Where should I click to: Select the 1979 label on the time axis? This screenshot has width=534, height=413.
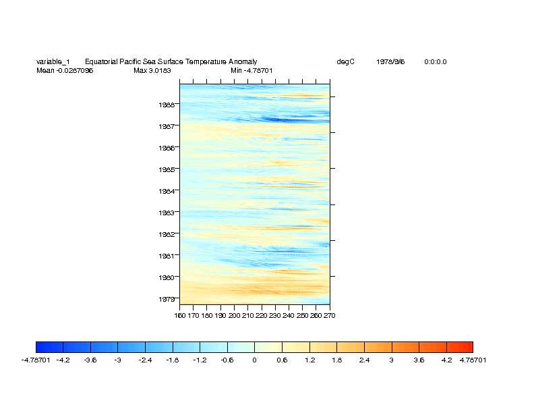pos(167,299)
